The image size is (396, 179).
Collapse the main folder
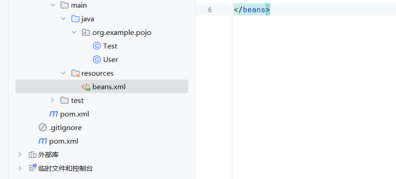53,5
